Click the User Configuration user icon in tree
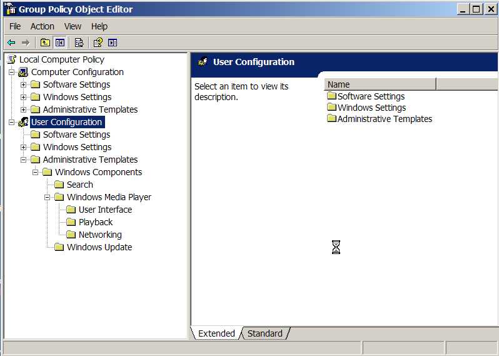The image size is (499, 356). click(x=23, y=122)
